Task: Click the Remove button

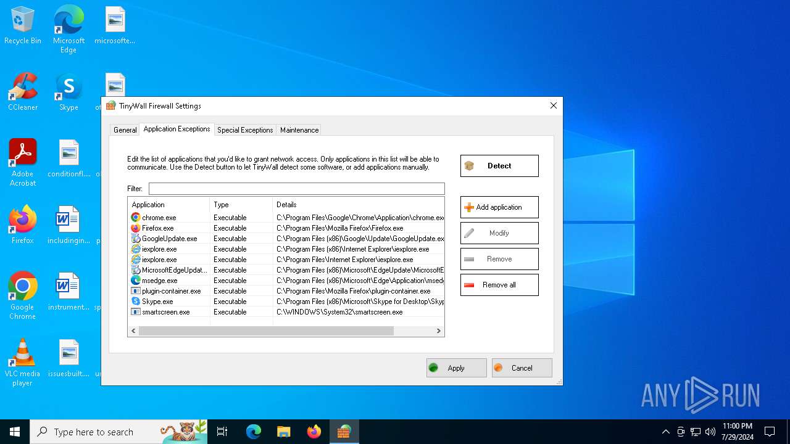Action: 499,259
